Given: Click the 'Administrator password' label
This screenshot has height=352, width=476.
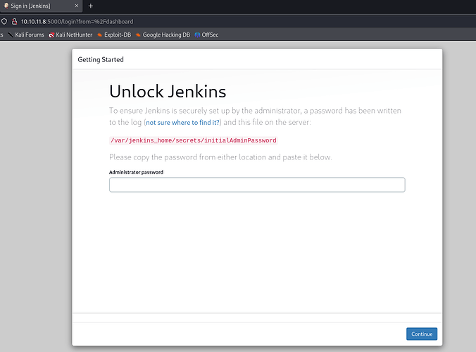Looking at the screenshot, I should pos(136,172).
